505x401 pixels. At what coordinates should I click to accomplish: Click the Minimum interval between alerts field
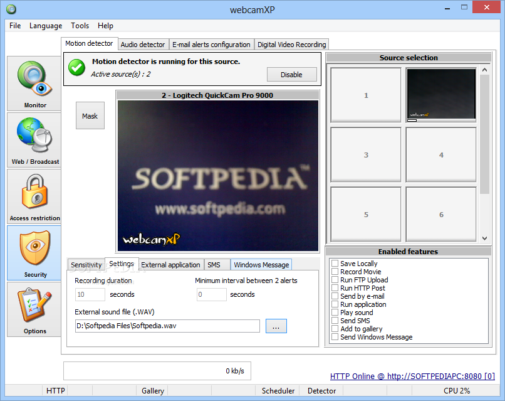click(211, 294)
